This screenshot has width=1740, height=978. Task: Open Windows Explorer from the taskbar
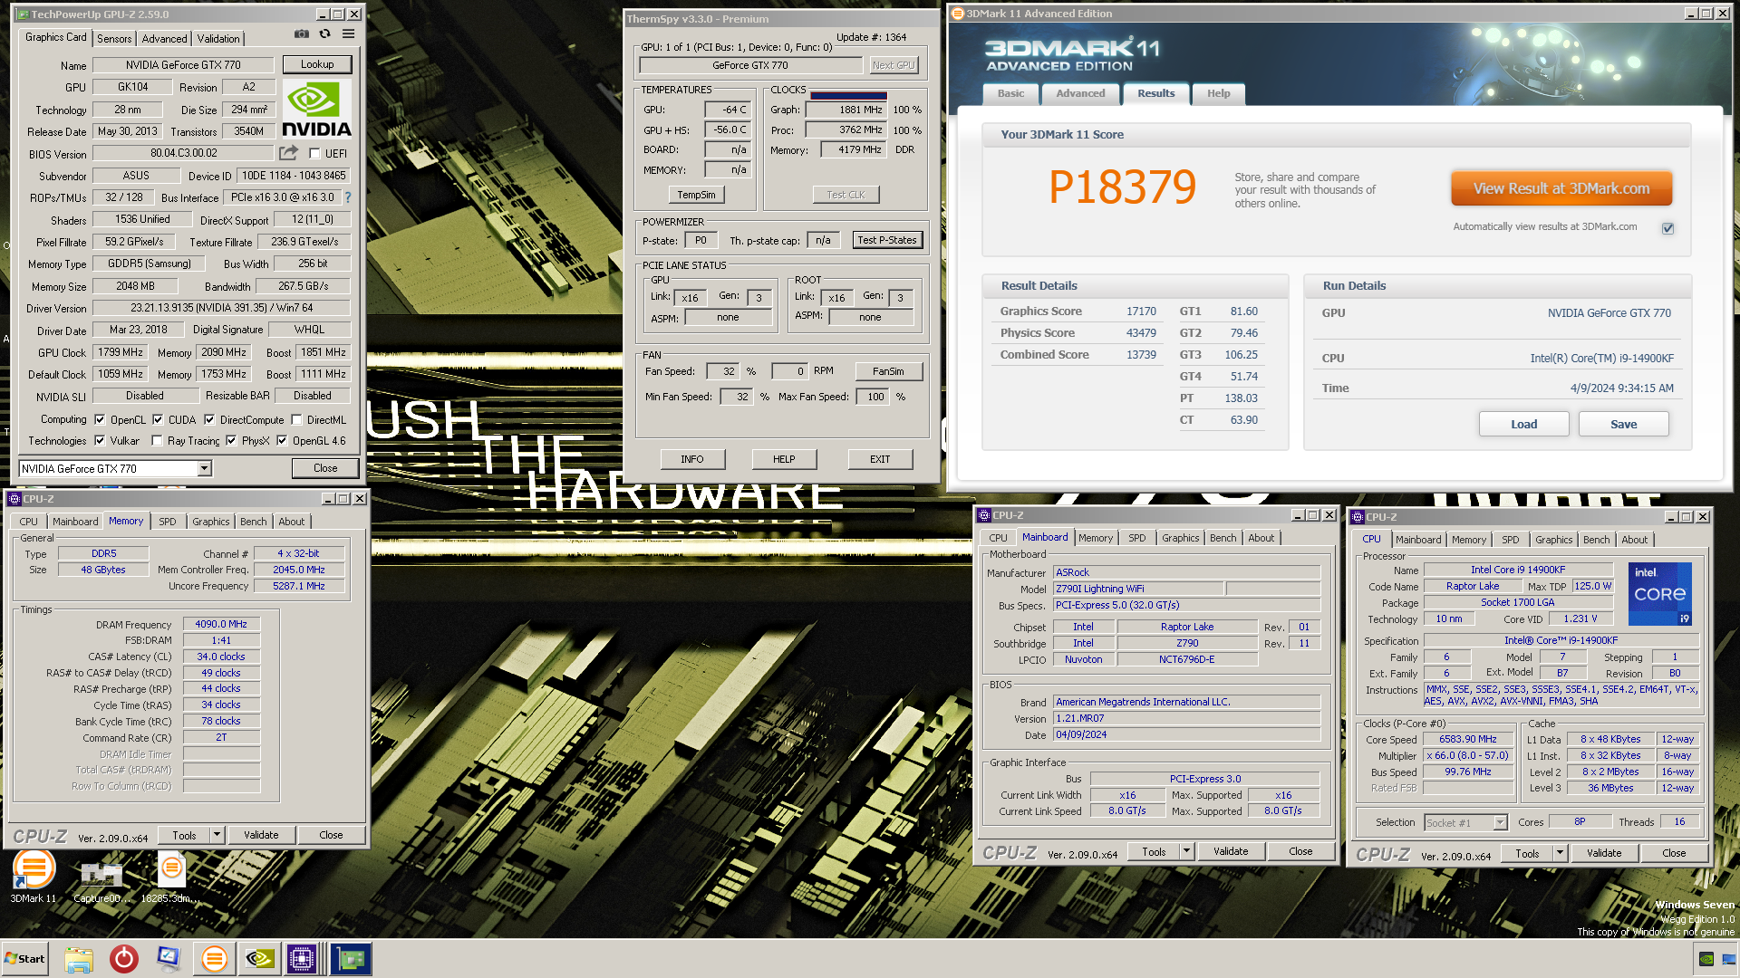[x=79, y=959]
